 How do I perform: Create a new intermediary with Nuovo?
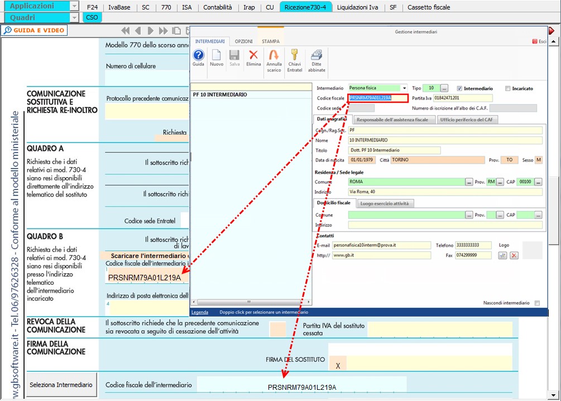click(x=216, y=56)
